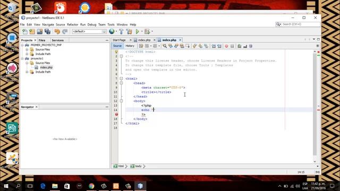Open the Navigate menu

[x=48, y=25]
